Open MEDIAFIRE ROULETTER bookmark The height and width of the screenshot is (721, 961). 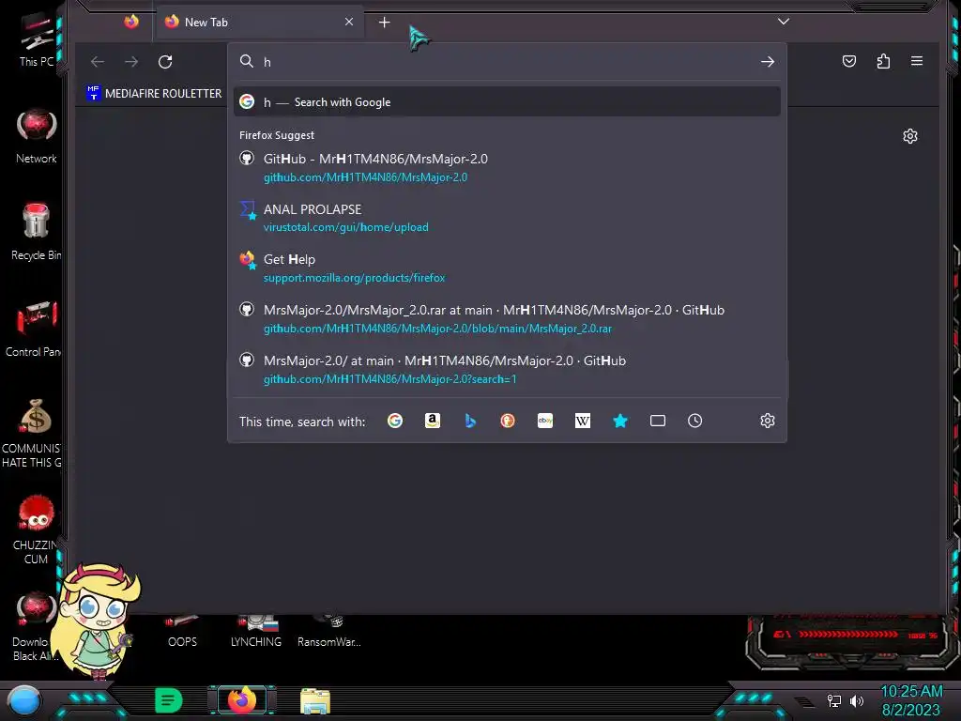154,93
